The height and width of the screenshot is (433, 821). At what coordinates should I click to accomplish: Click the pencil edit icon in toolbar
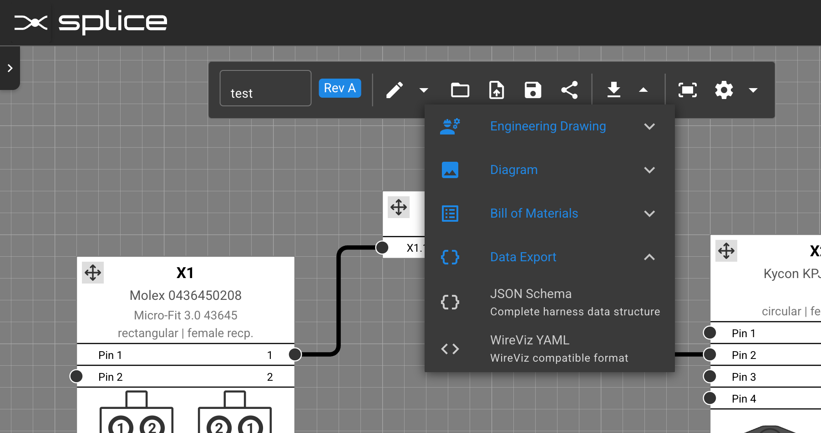(394, 90)
